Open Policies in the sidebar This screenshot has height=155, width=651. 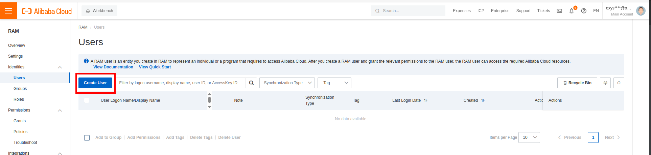pos(21,132)
